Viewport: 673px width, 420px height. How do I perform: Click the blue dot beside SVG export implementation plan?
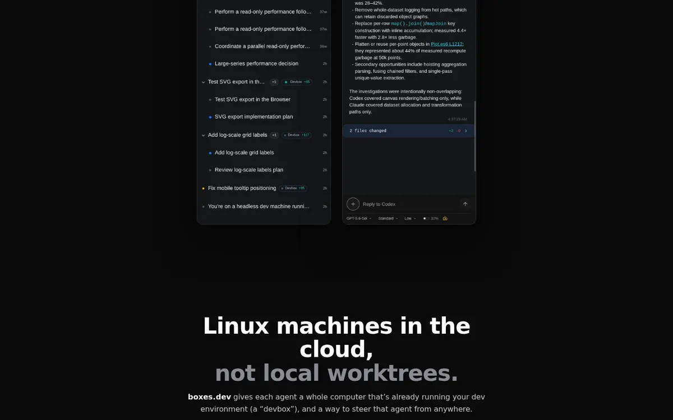pos(210,117)
